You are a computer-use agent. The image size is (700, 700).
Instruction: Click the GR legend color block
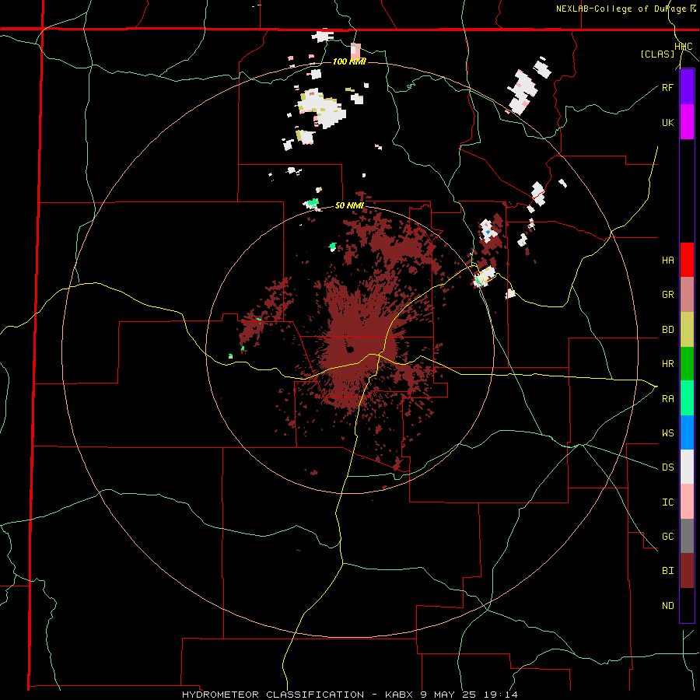(x=687, y=295)
